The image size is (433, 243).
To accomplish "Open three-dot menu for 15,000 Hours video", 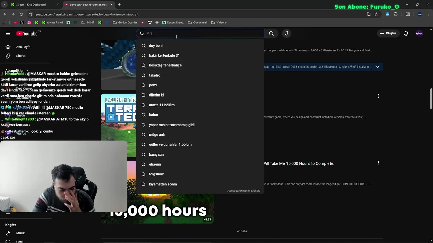I will [x=378, y=163].
